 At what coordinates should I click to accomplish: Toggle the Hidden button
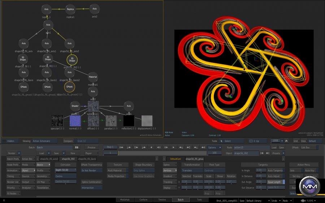pos(11,141)
